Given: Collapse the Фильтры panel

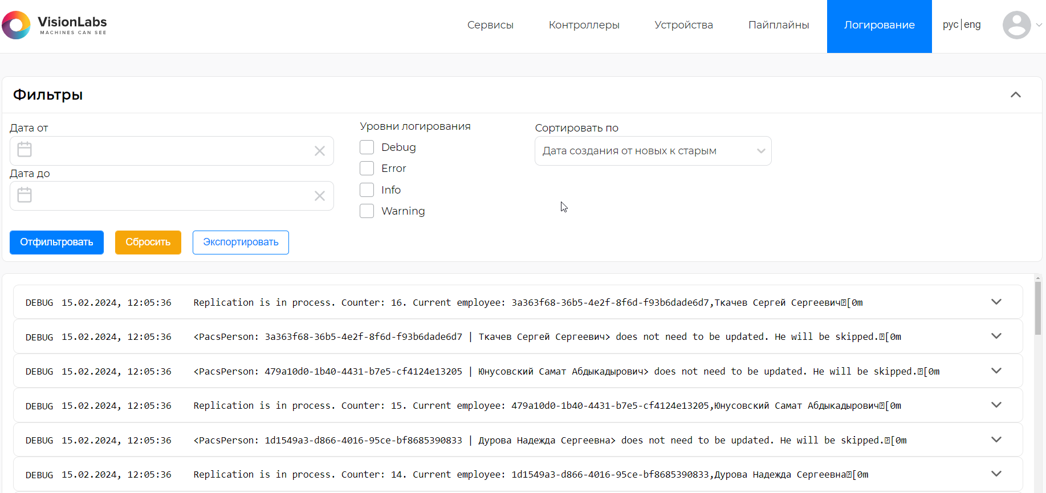Looking at the screenshot, I should [x=1016, y=95].
